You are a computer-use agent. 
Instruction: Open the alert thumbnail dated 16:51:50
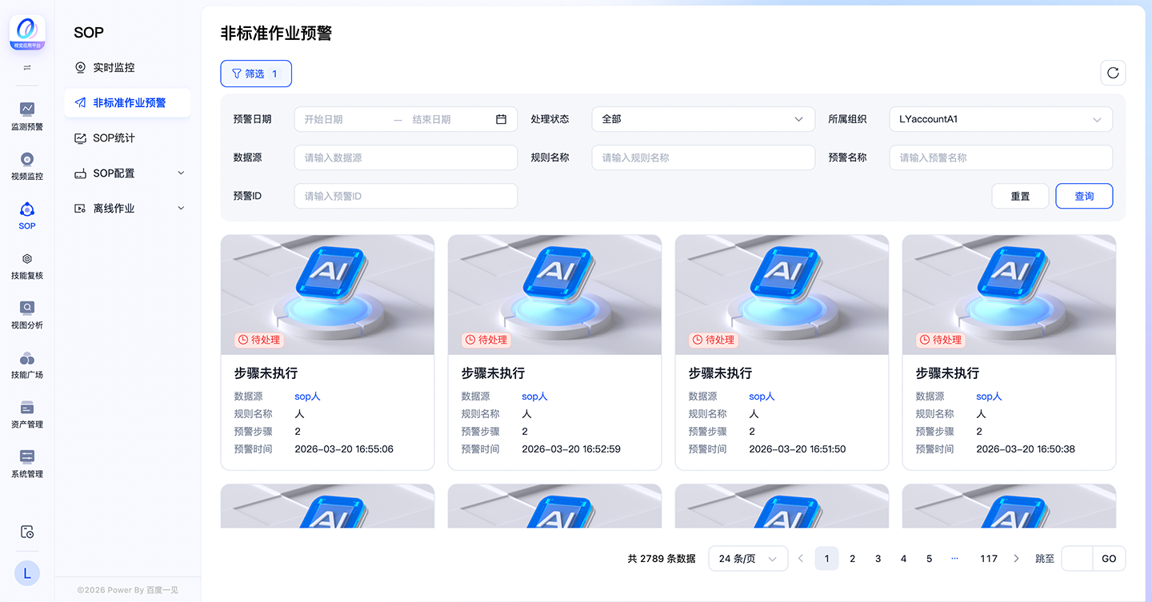pos(782,295)
